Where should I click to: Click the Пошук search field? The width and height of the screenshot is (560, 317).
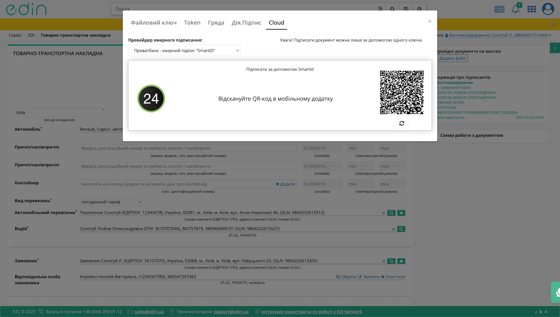[x=243, y=9]
